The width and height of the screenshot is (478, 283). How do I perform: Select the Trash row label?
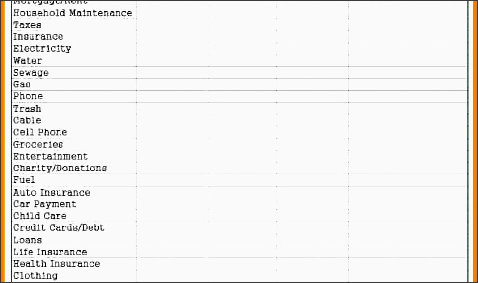click(x=27, y=109)
